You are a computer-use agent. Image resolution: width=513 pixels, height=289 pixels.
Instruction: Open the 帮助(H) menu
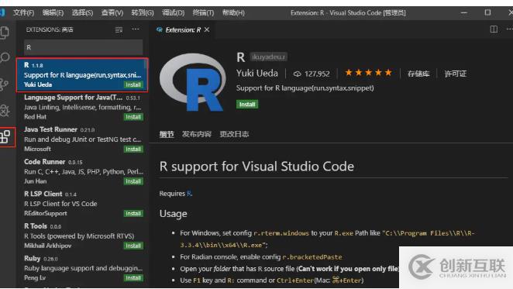coord(233,12)
